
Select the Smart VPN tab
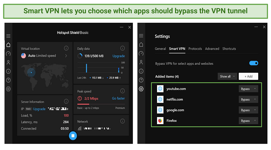[x=177, y=49]
